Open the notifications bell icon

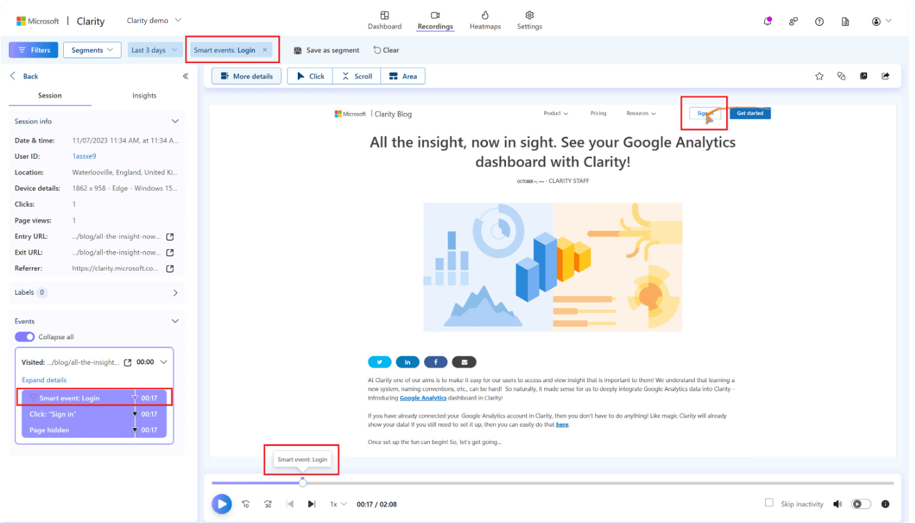tap(767, 22)
